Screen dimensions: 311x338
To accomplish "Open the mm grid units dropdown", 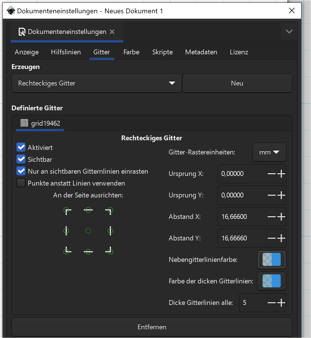I will [x=269, y=152].
